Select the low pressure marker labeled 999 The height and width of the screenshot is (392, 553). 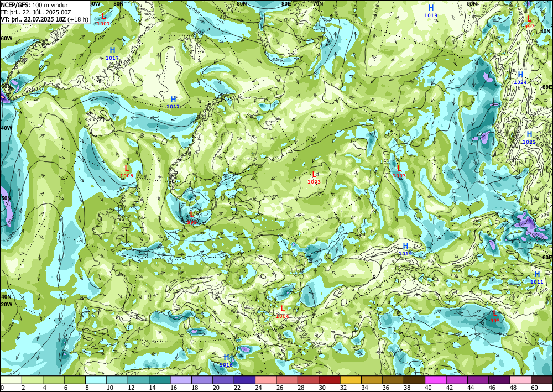point(192,217)
